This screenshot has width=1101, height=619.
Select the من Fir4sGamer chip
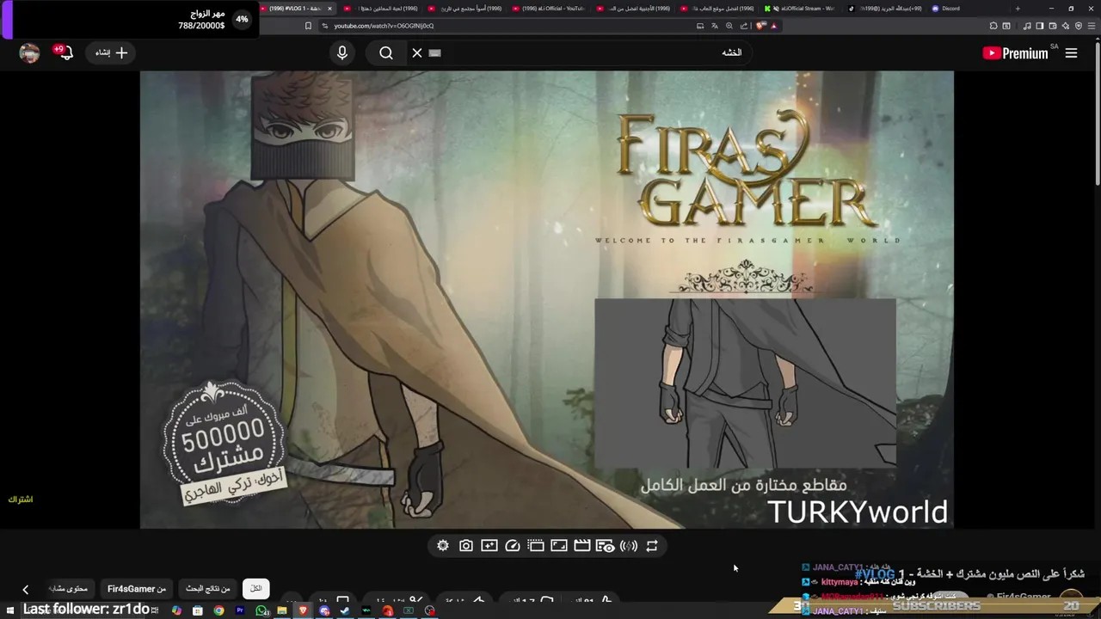point(137,589)
